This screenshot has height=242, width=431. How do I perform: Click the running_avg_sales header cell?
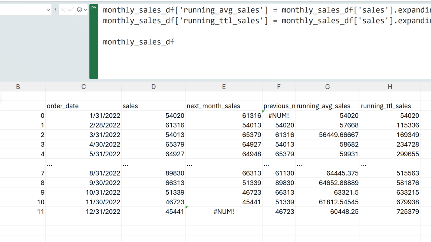click(x=327, y=106)
